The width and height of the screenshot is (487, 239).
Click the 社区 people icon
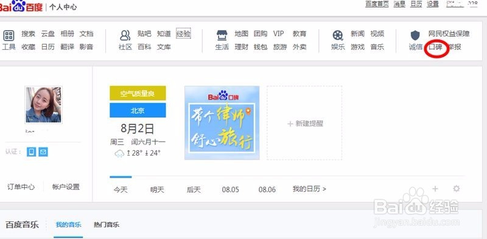[x=125, y=35]
